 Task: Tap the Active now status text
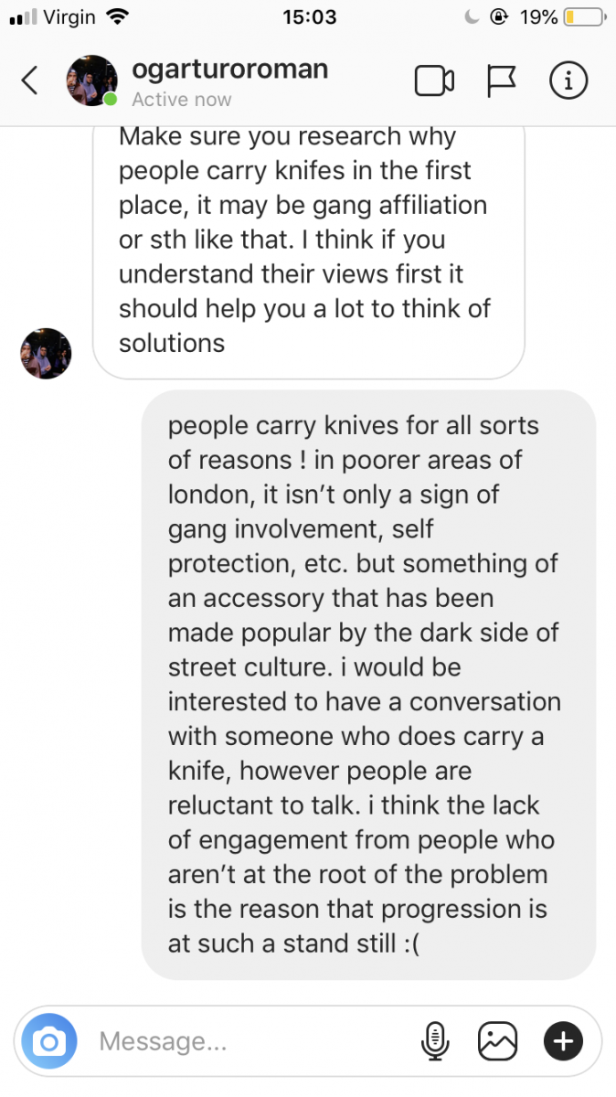point(182,100)
